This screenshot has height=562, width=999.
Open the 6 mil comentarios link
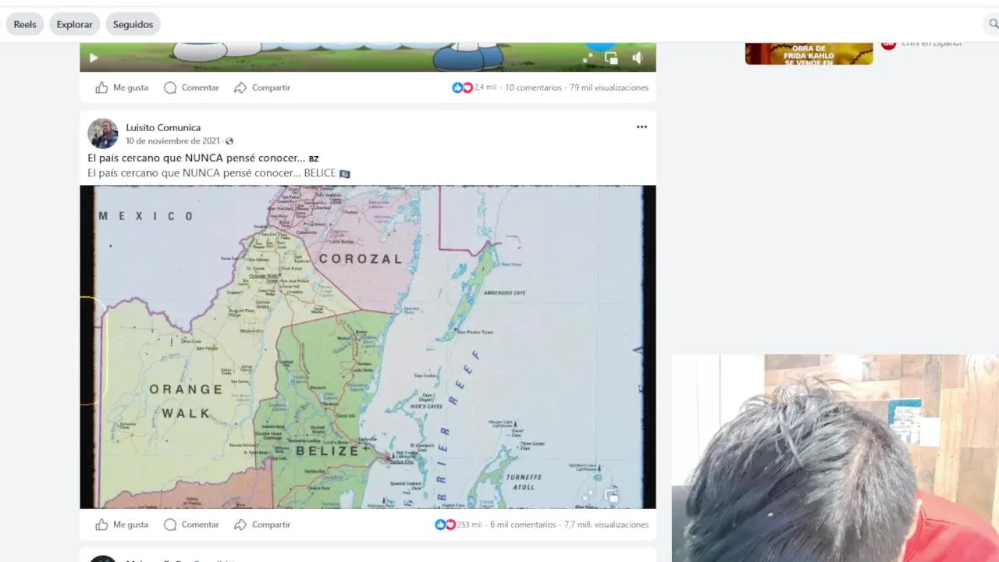(x=523, y=525)
